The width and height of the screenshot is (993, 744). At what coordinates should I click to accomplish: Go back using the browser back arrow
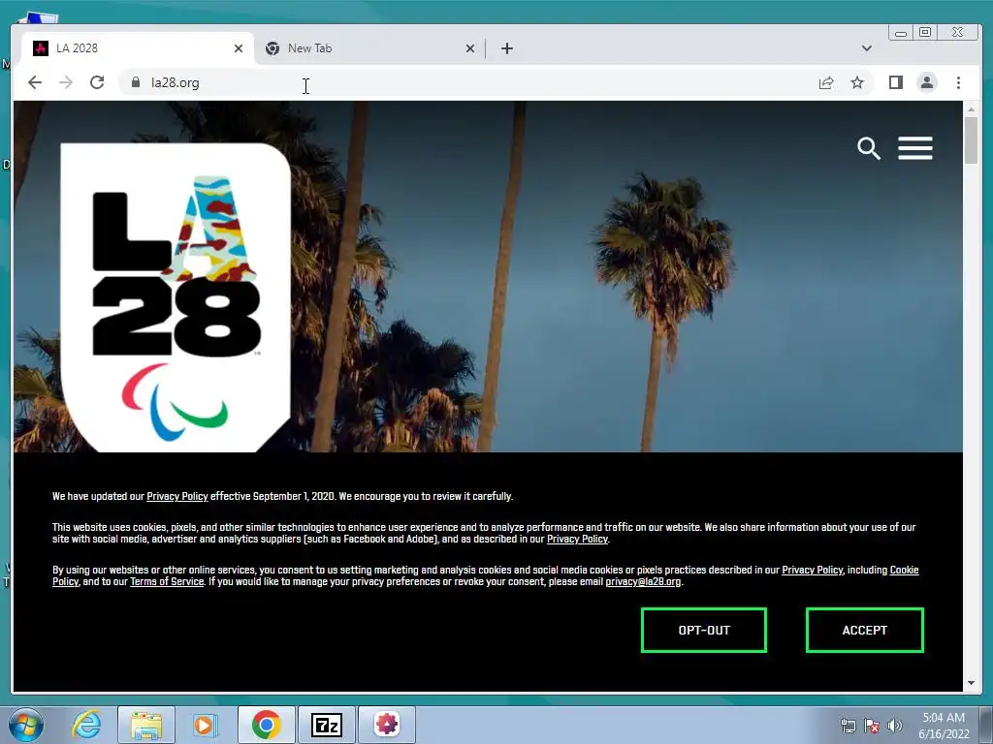(35, 82)
